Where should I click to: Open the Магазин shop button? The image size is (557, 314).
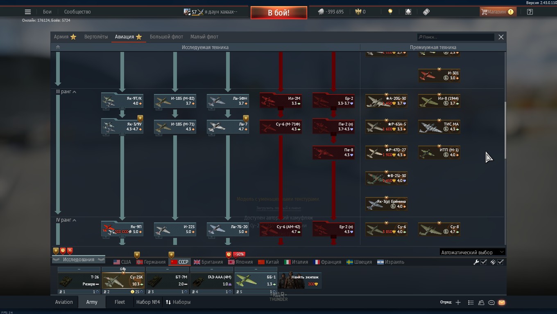[498, 12]
